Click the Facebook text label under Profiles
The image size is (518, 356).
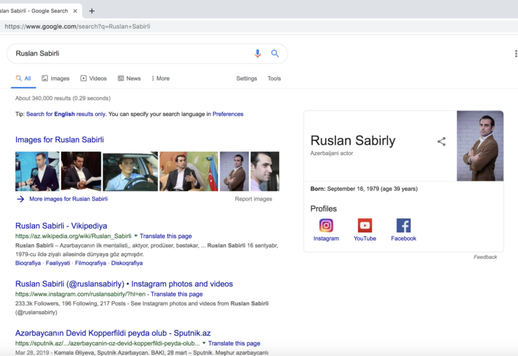pos(403,238)
